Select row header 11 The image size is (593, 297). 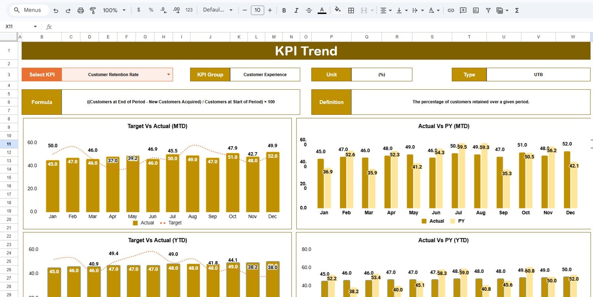pyautogui.click(x=9, y=144)
